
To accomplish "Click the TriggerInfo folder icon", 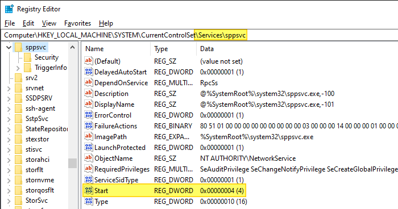I will [27, 68].
